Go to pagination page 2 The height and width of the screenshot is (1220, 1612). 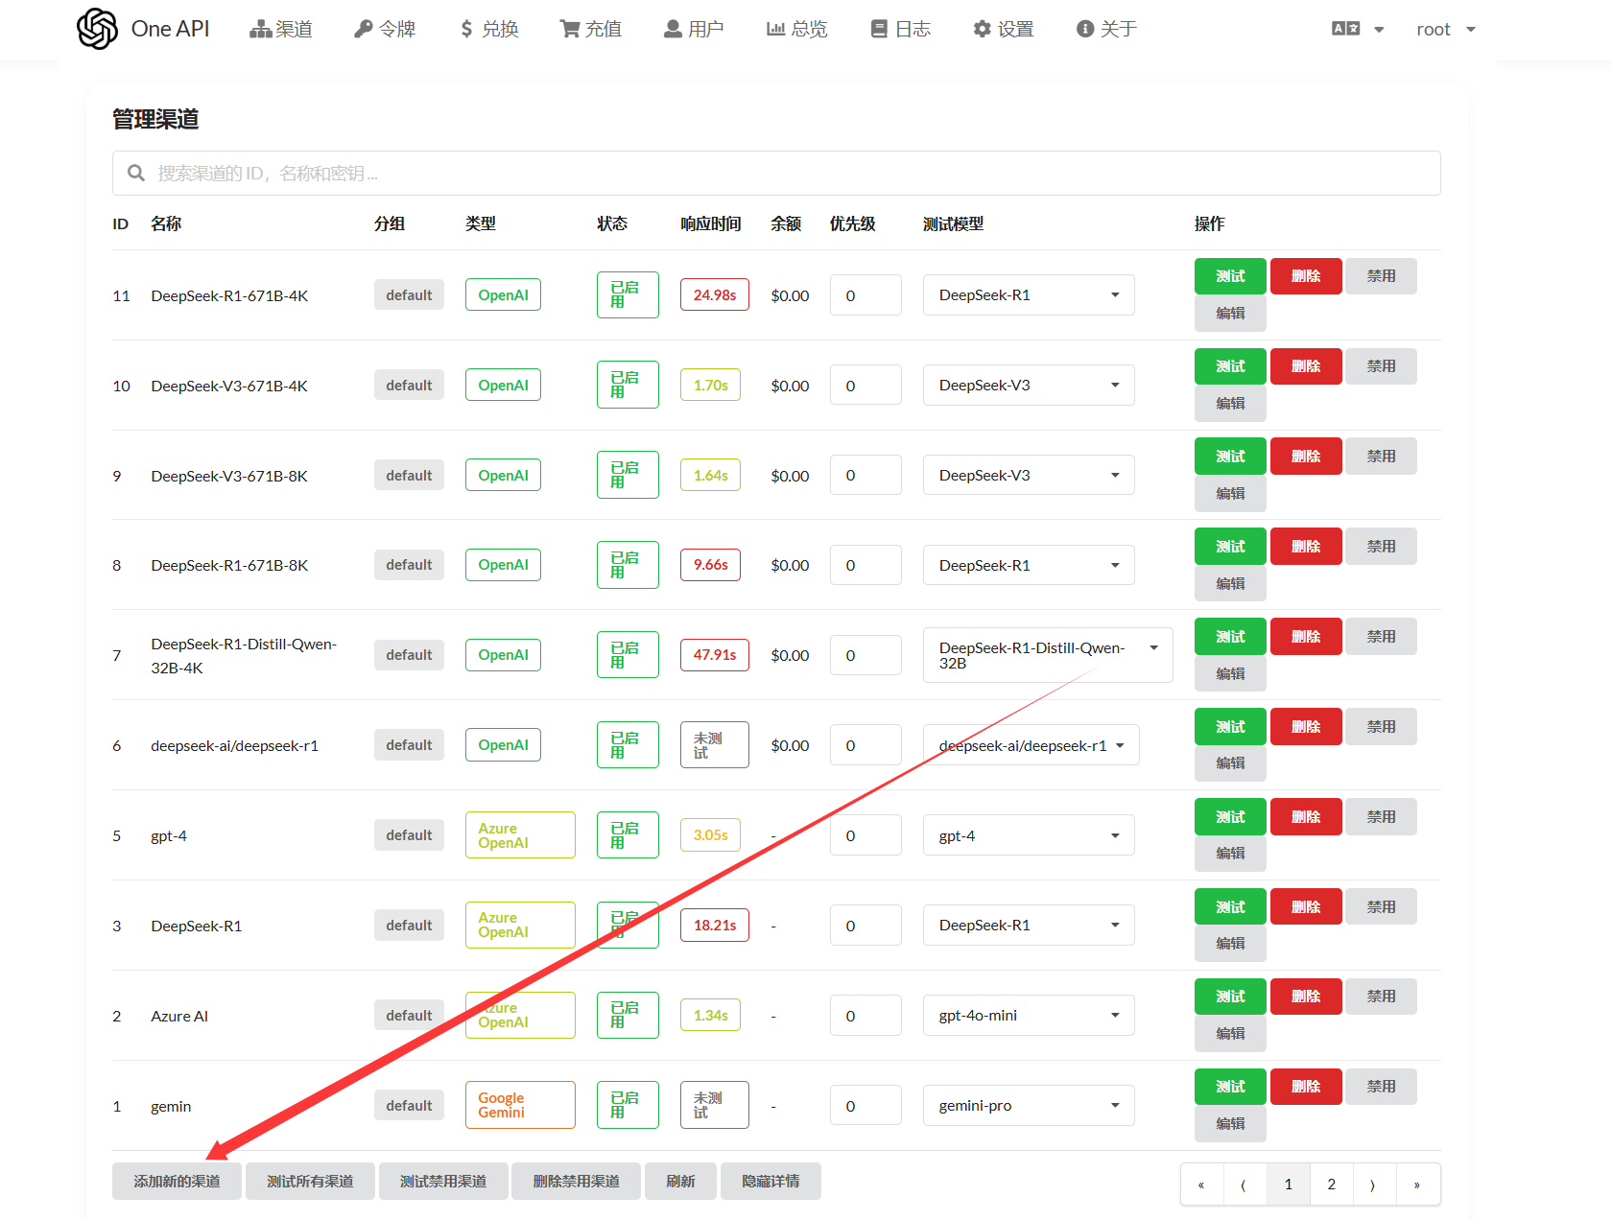[x=1331, y=1184]
